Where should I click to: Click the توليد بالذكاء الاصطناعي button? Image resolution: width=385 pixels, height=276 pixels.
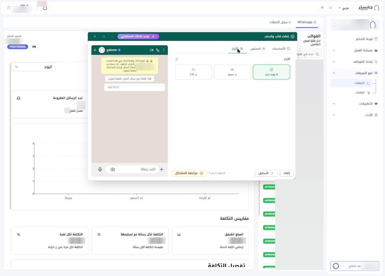pyautogui.click(x=138, y=36)
